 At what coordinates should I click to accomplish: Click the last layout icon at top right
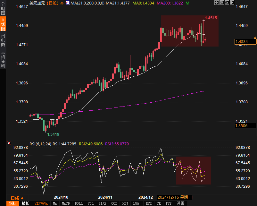click(x=232, y=3)
